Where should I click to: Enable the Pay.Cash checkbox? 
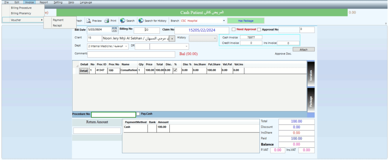point(138,114)
